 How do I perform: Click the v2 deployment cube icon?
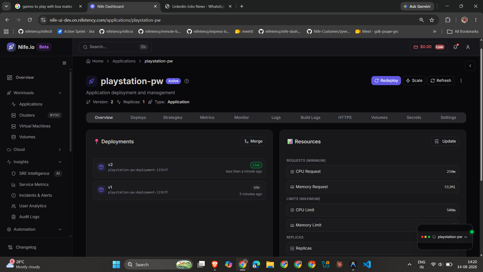point(101,167)
